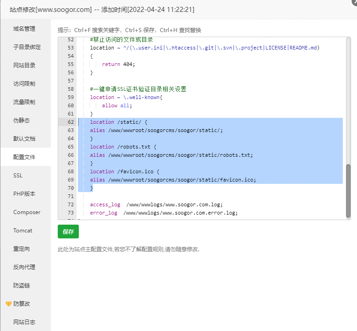Viewport: 357px width, 331px height.
Task: Go to the 伪静态 tab
Action: point(22,120)
